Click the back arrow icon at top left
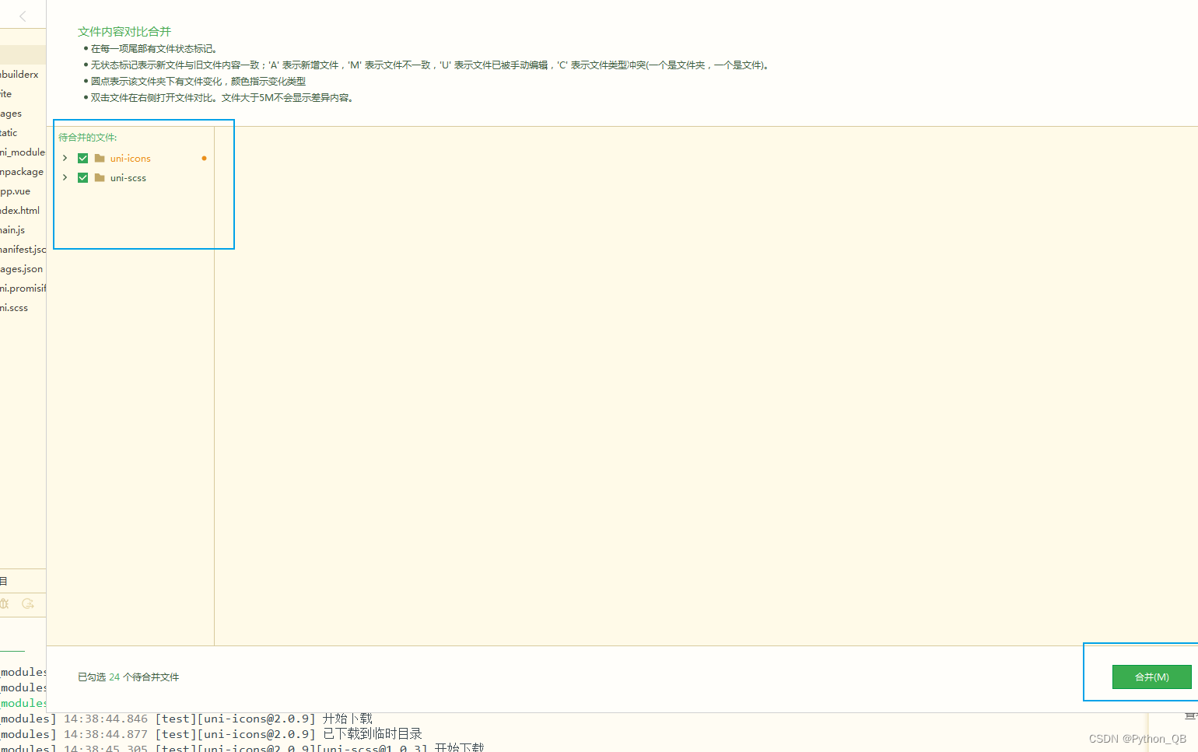This screenshot has height=752, width=1198. click(23, 16)
